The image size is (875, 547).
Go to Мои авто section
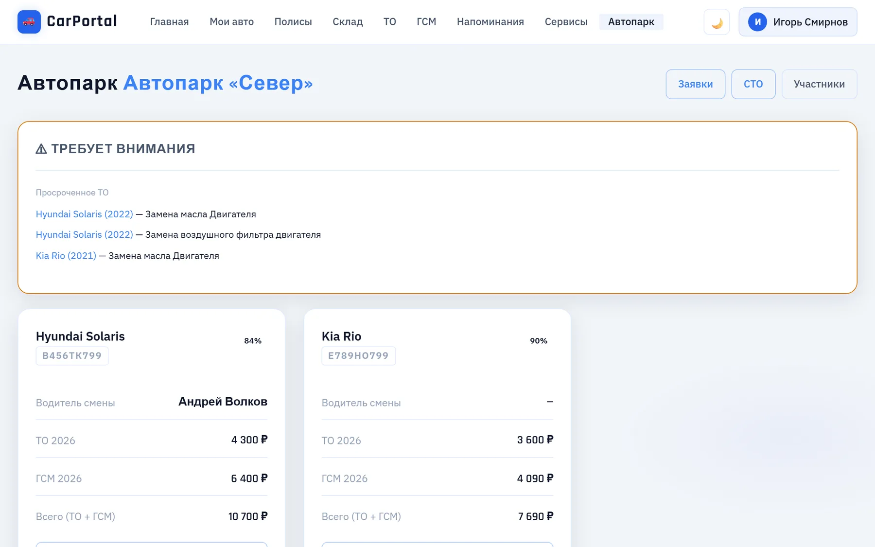point(231,22)
